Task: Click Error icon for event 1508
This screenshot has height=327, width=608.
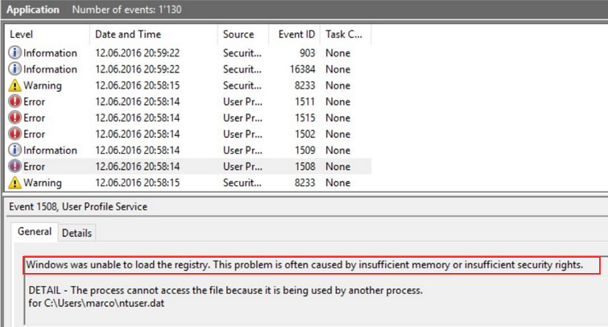Action: click(x=14, y=167)
